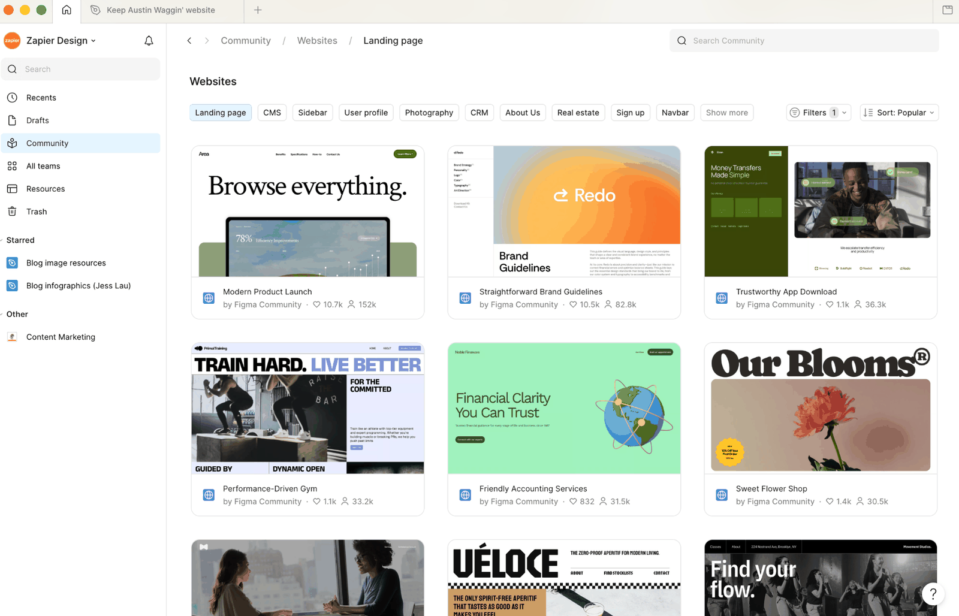Click the home icon in the tab bar
The height and width of the screenshot is (616, 959).
coord(67,10)
